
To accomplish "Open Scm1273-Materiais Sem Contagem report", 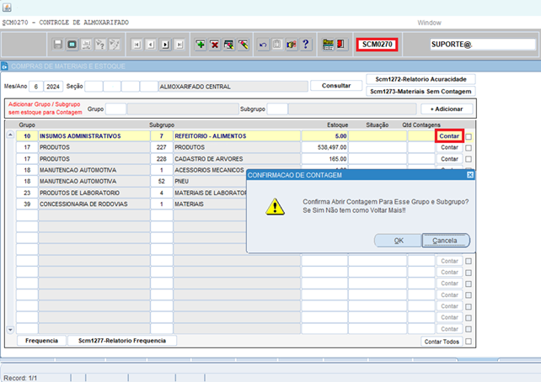I will click(420, 91).
